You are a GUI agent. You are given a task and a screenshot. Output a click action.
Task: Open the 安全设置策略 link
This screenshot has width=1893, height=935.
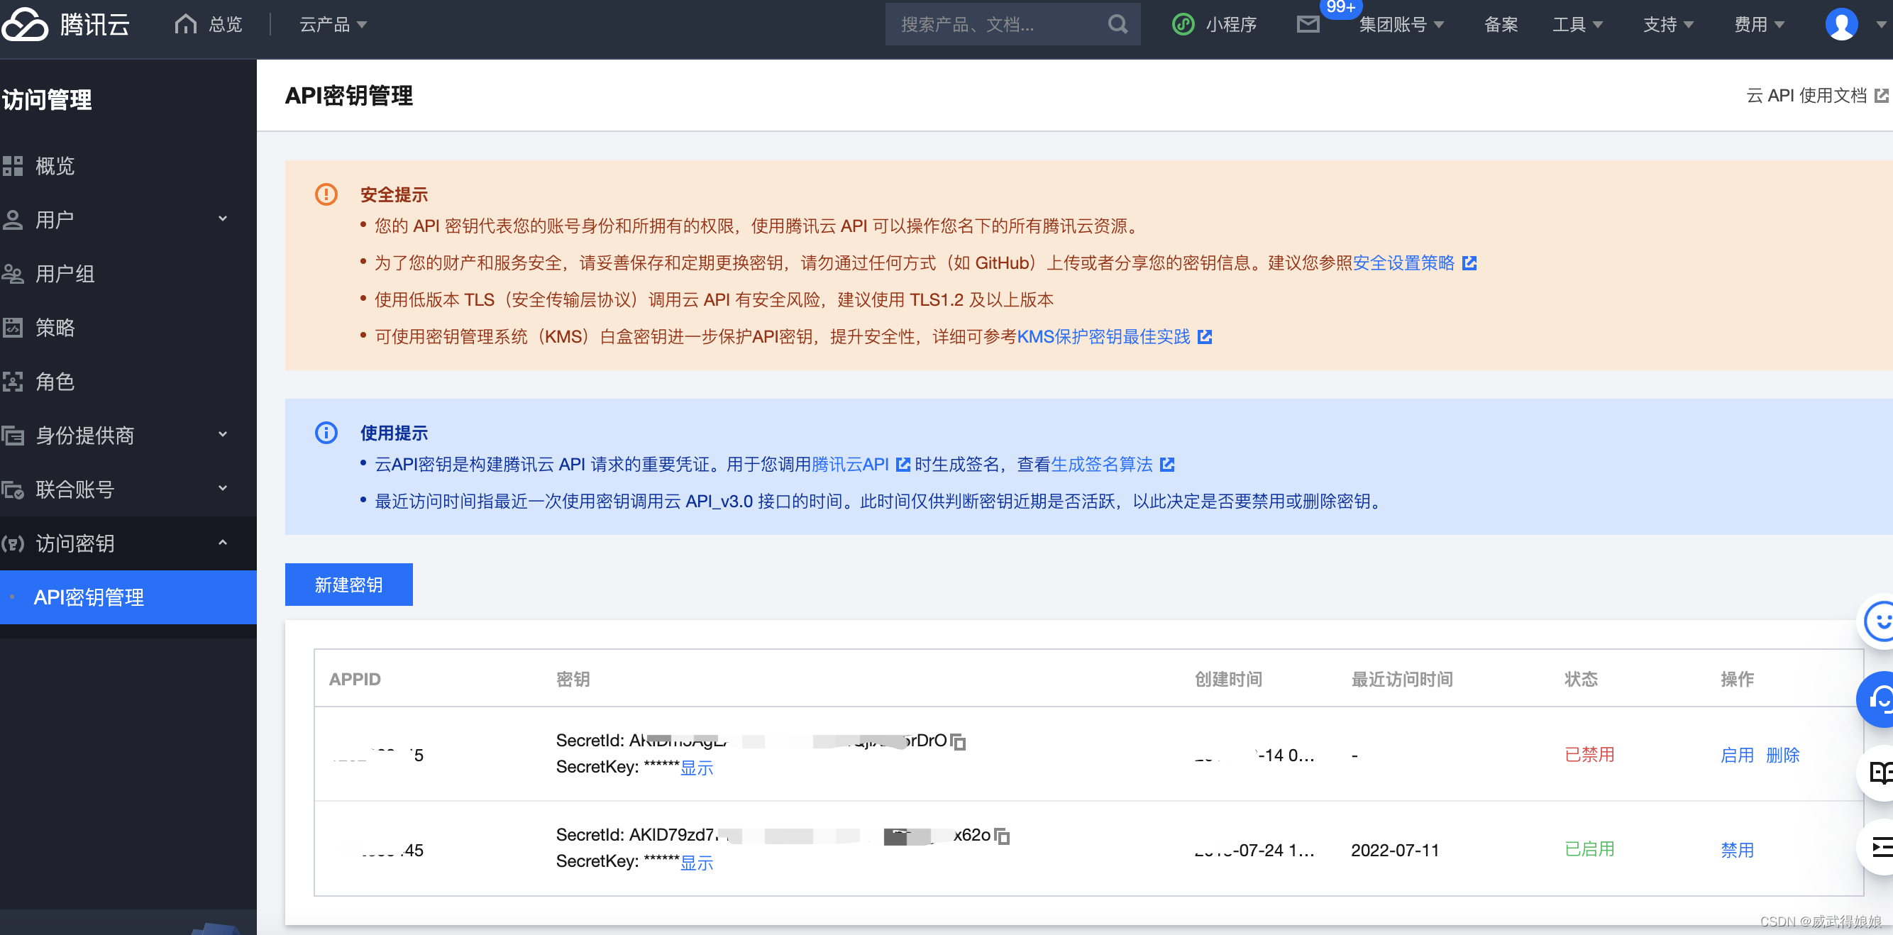click(1403, 263)
